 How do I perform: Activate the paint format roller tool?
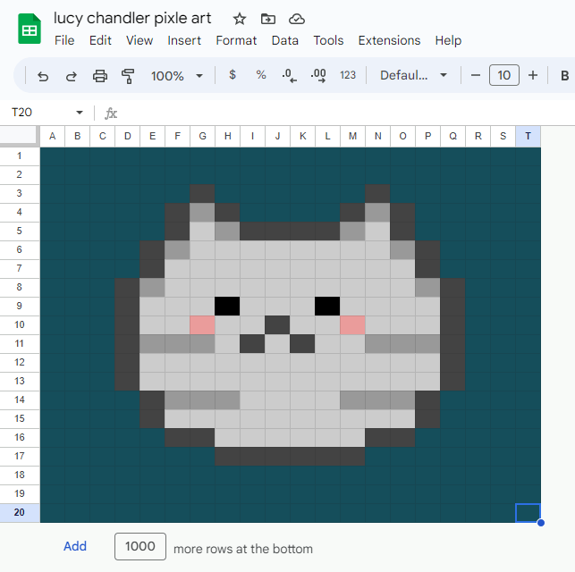click(128, 76)
